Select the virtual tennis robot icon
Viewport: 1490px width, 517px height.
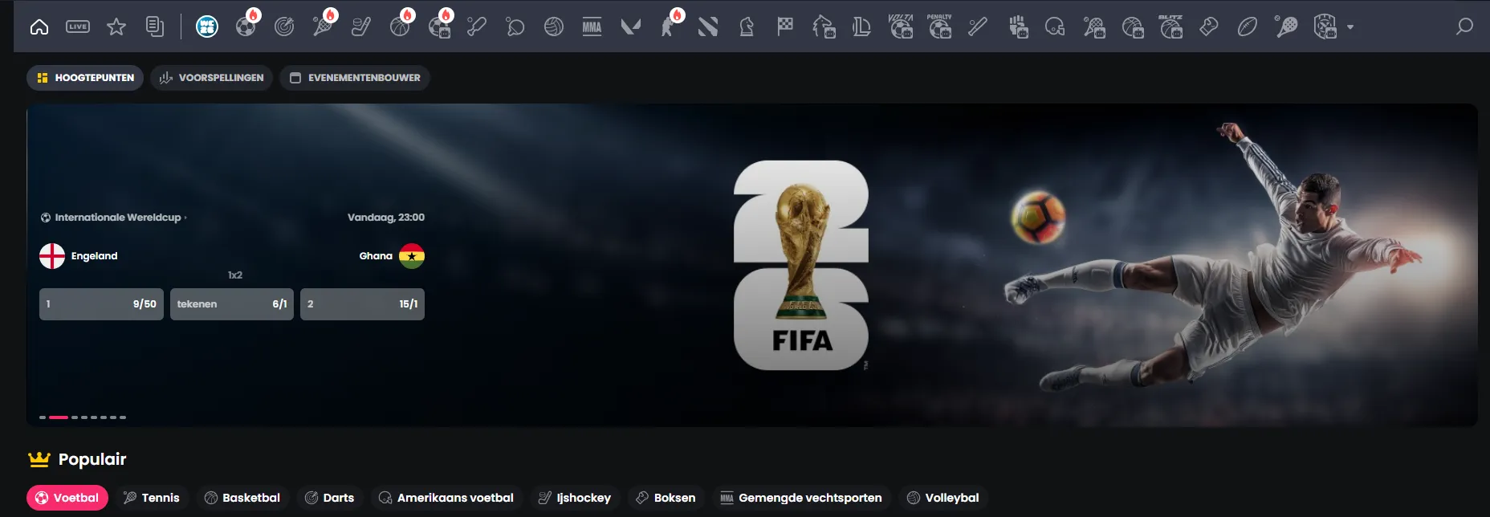pos(1094,26)
